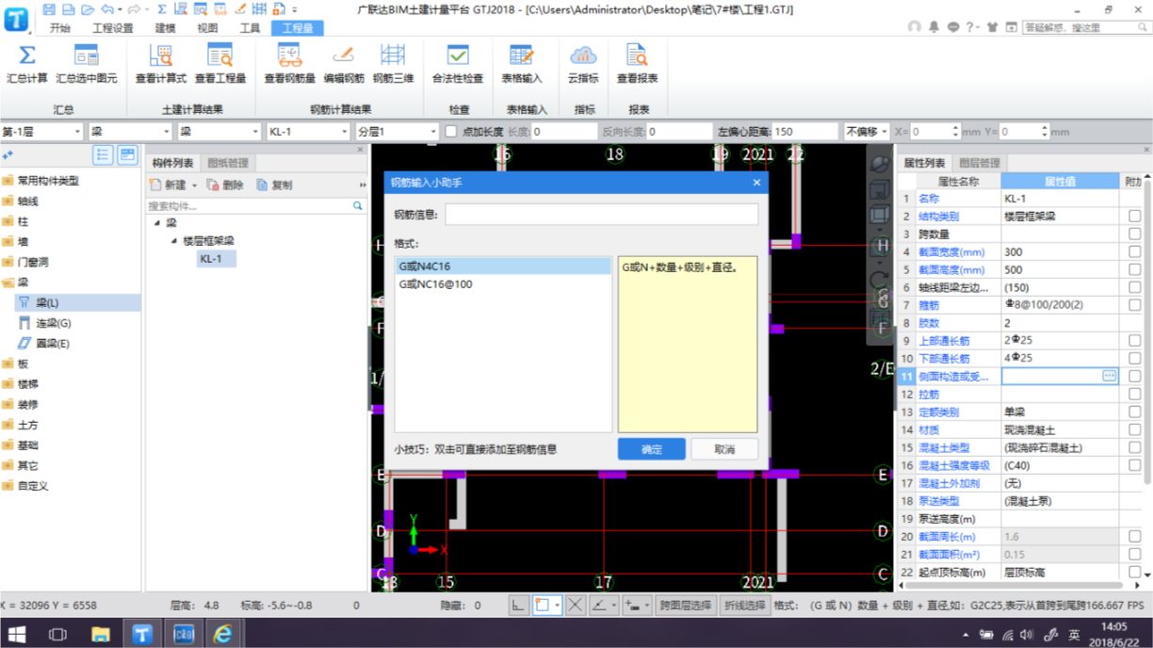
Task: Click Windows Start button
Action: pyautogui.click(x=16, y=633)
